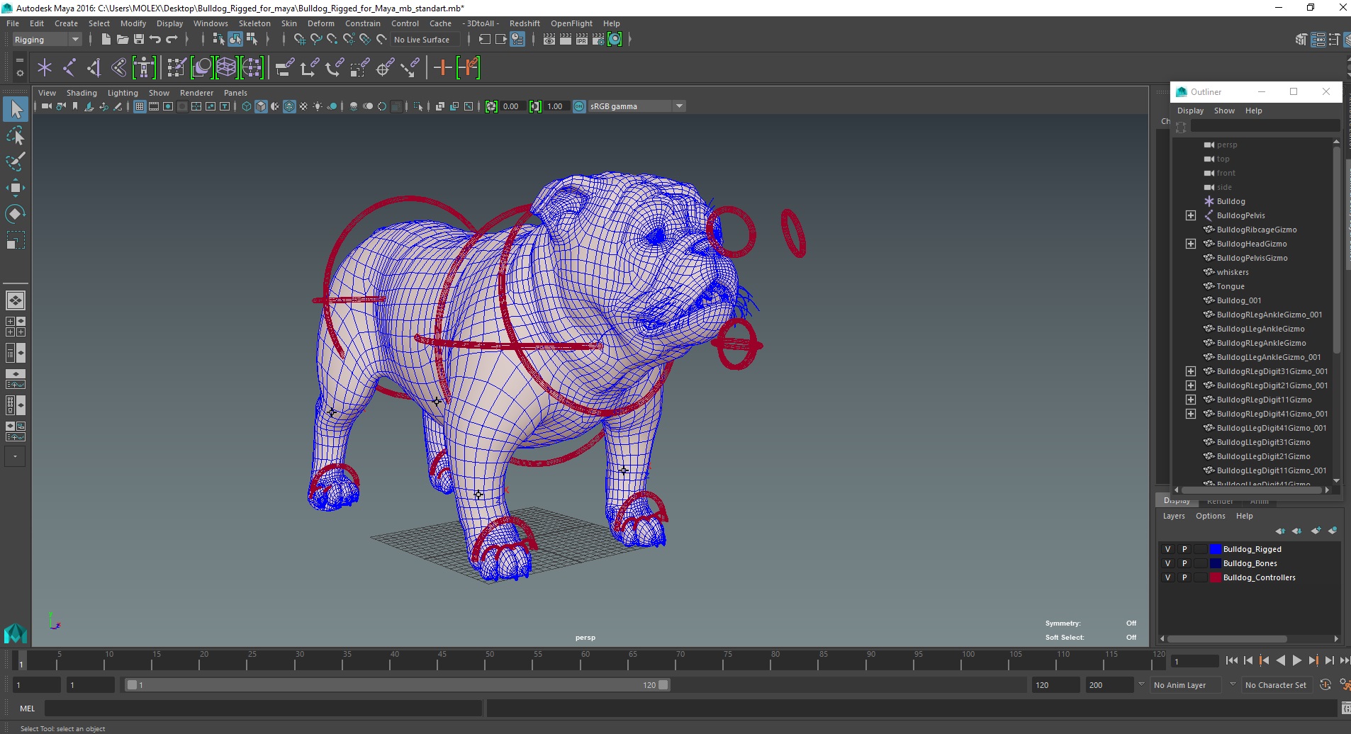Toggle playback P of Bulldog_Rigged layer

[x=1184, y=549]
